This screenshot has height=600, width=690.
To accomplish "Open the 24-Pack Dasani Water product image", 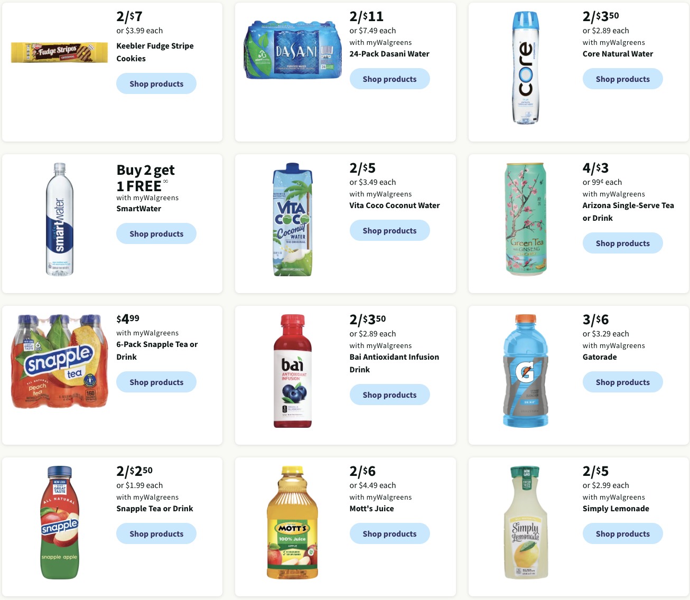I will pyautogui.click(x=293, y=50).
